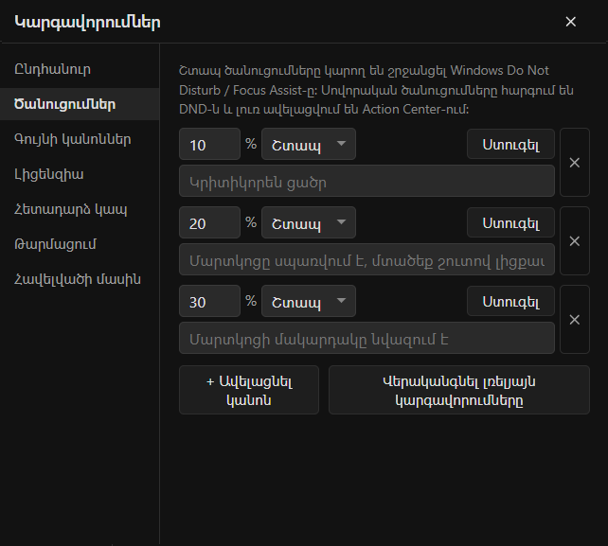Show Հավելվածի մասին section
Screen dimensions: 608x546
click(80, 279)
